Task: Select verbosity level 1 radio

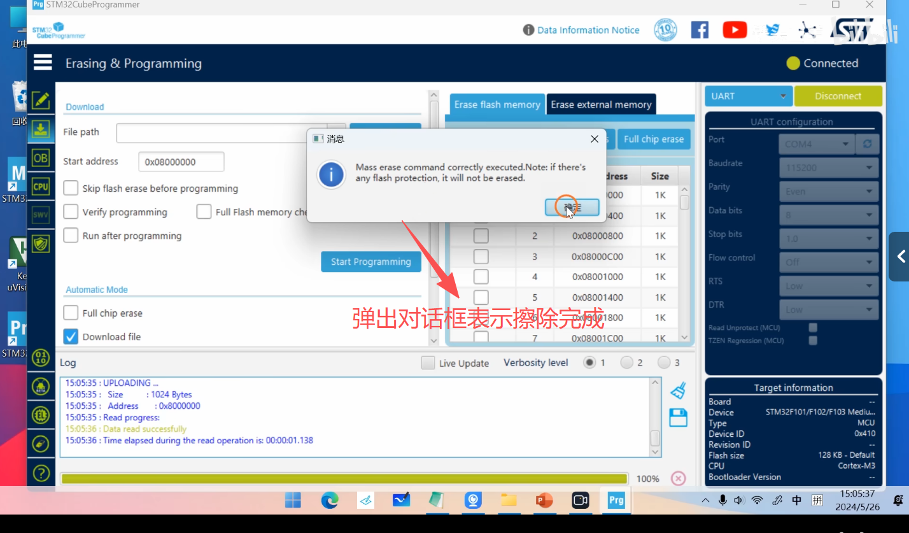Action: [589, 362]
